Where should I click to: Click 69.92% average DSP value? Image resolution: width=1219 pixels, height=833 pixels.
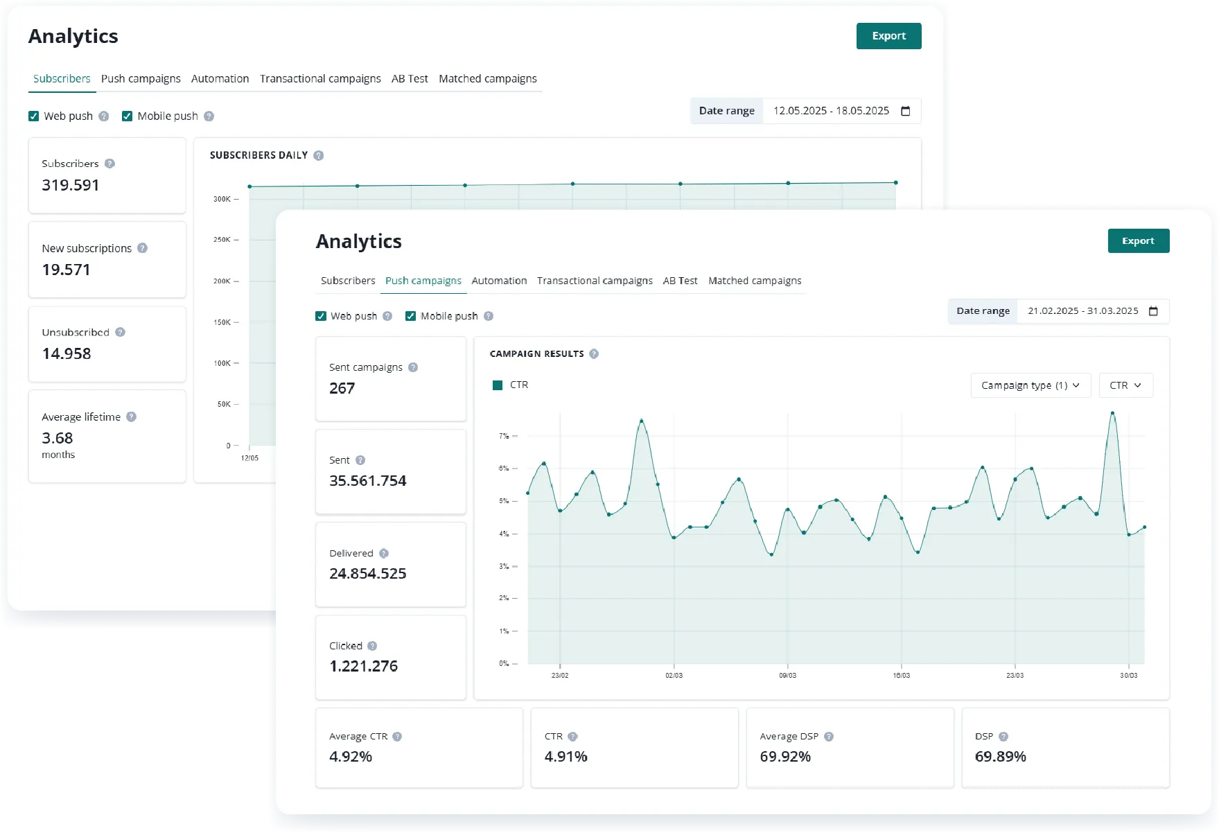click(785, 757)
